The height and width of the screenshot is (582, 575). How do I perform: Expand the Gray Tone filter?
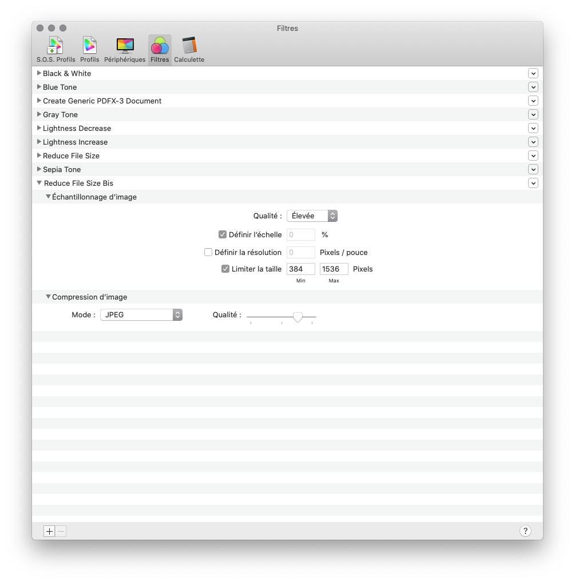point(39,114)
